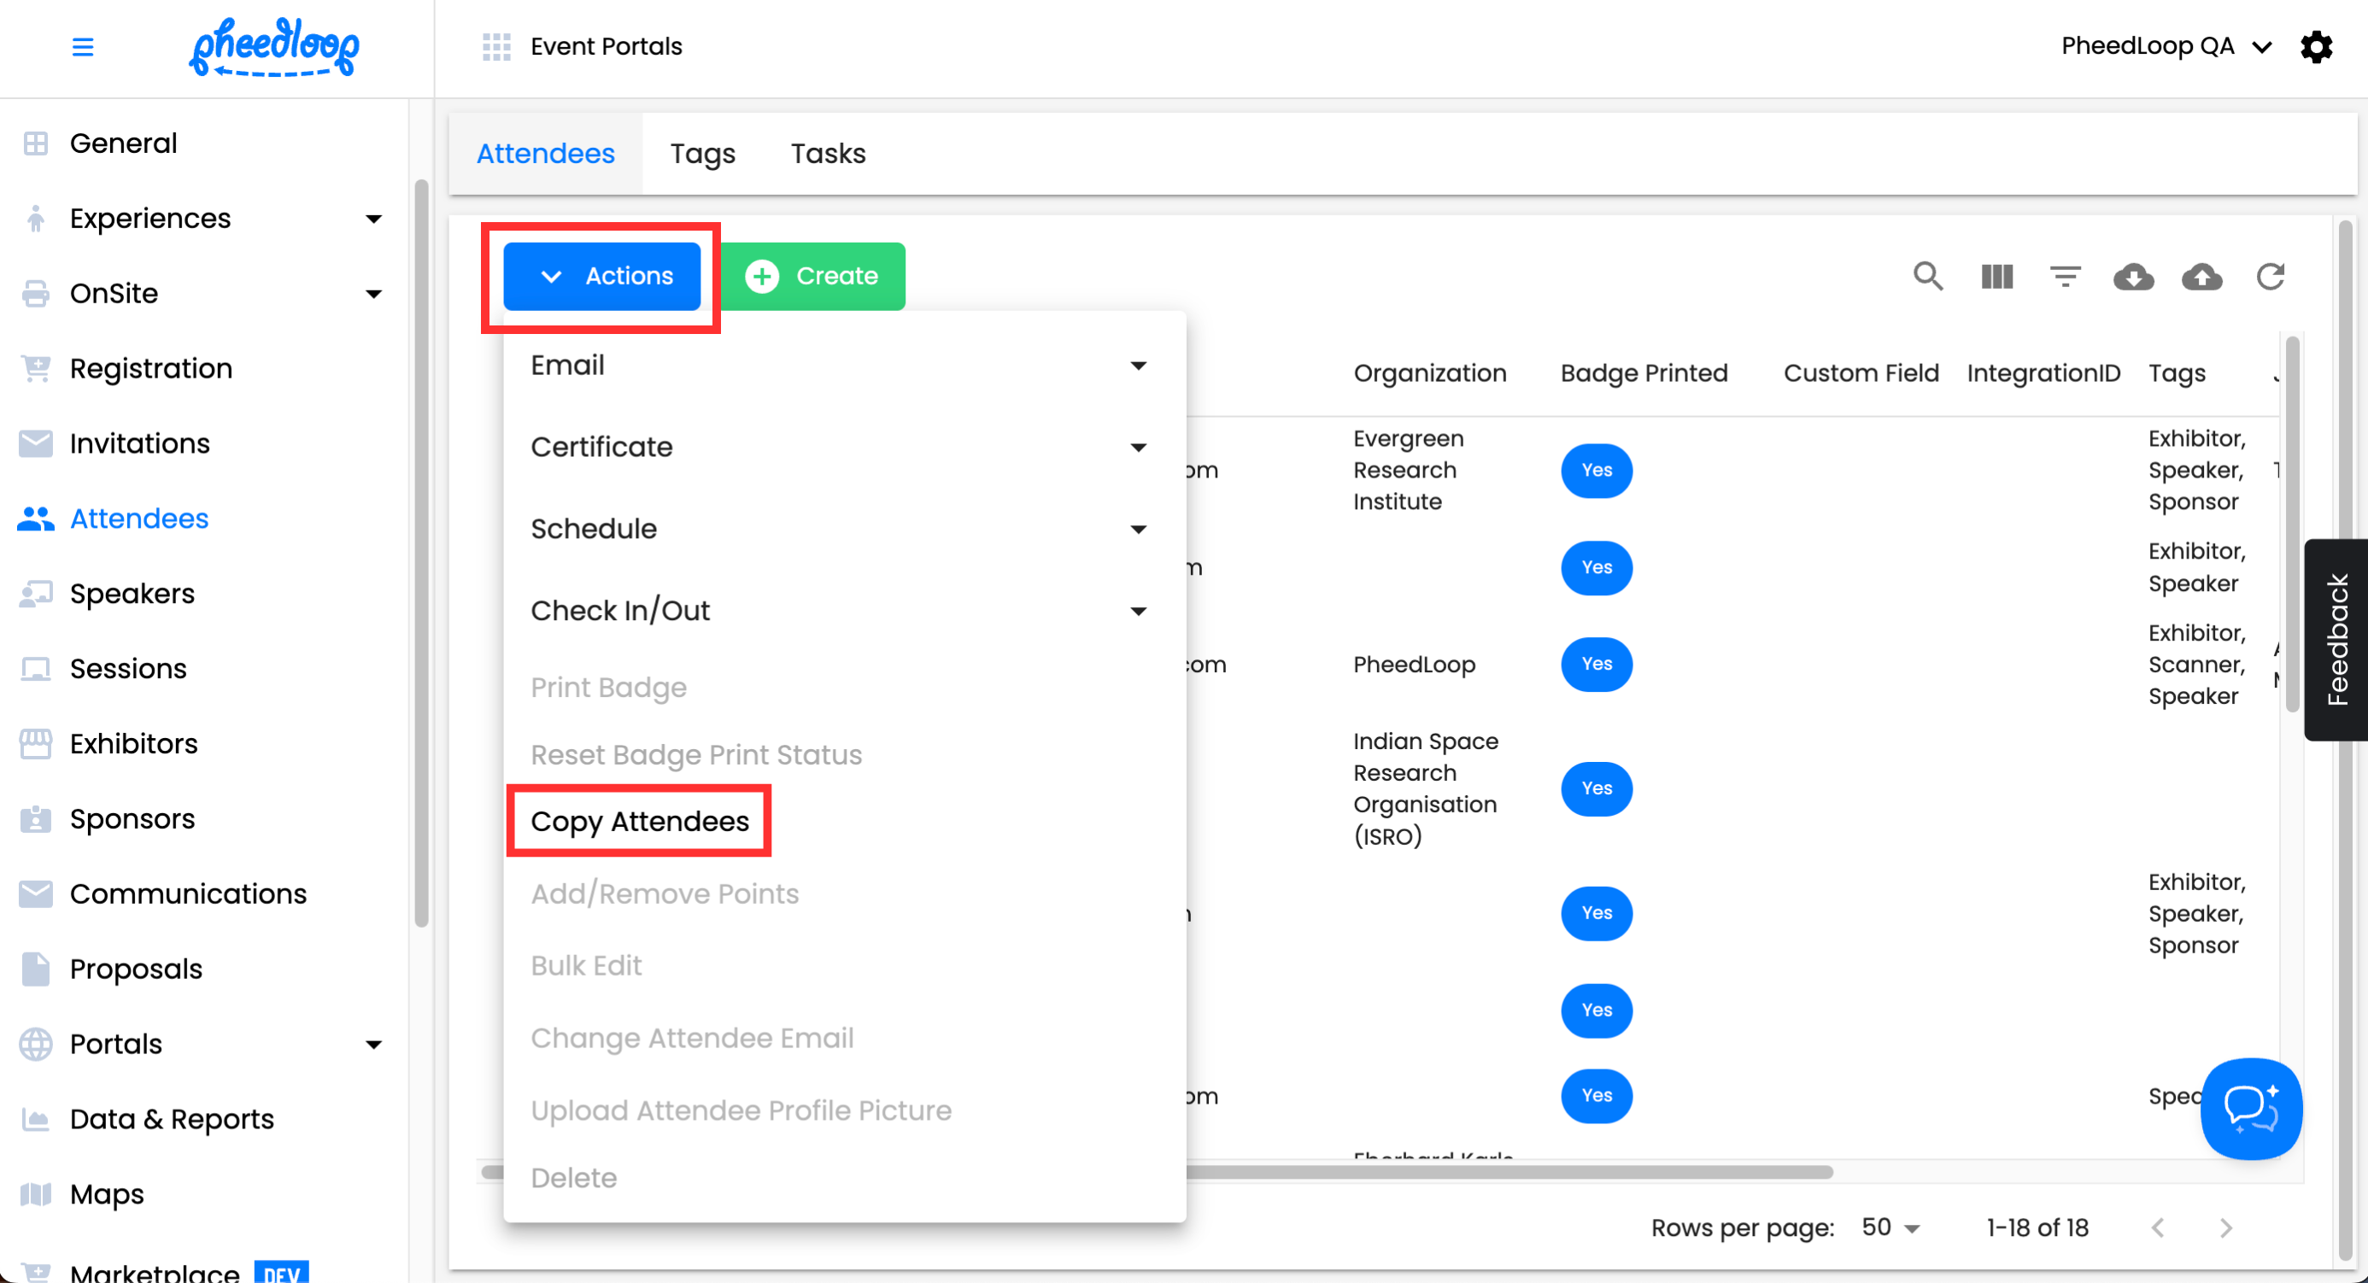The height and width of the screenshot is (1283, 2368).
Task: Click the cloud upload import icon
Action: (x=2201, y=276)
